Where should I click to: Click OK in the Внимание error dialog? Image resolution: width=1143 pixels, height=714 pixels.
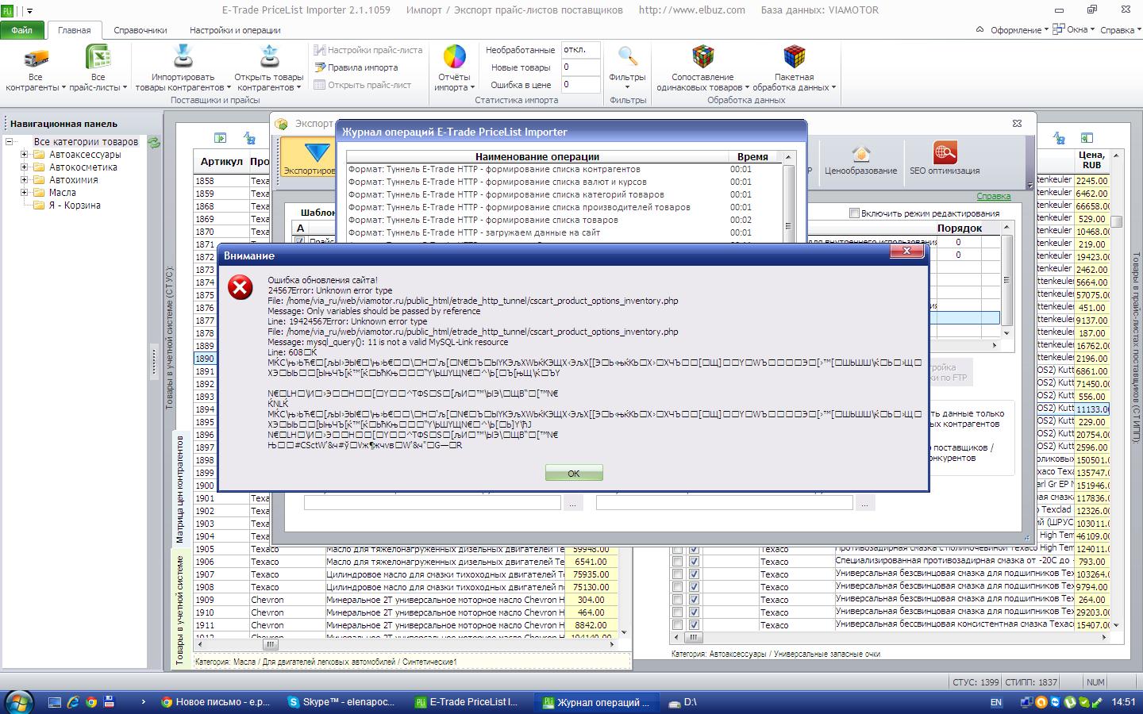574,473
